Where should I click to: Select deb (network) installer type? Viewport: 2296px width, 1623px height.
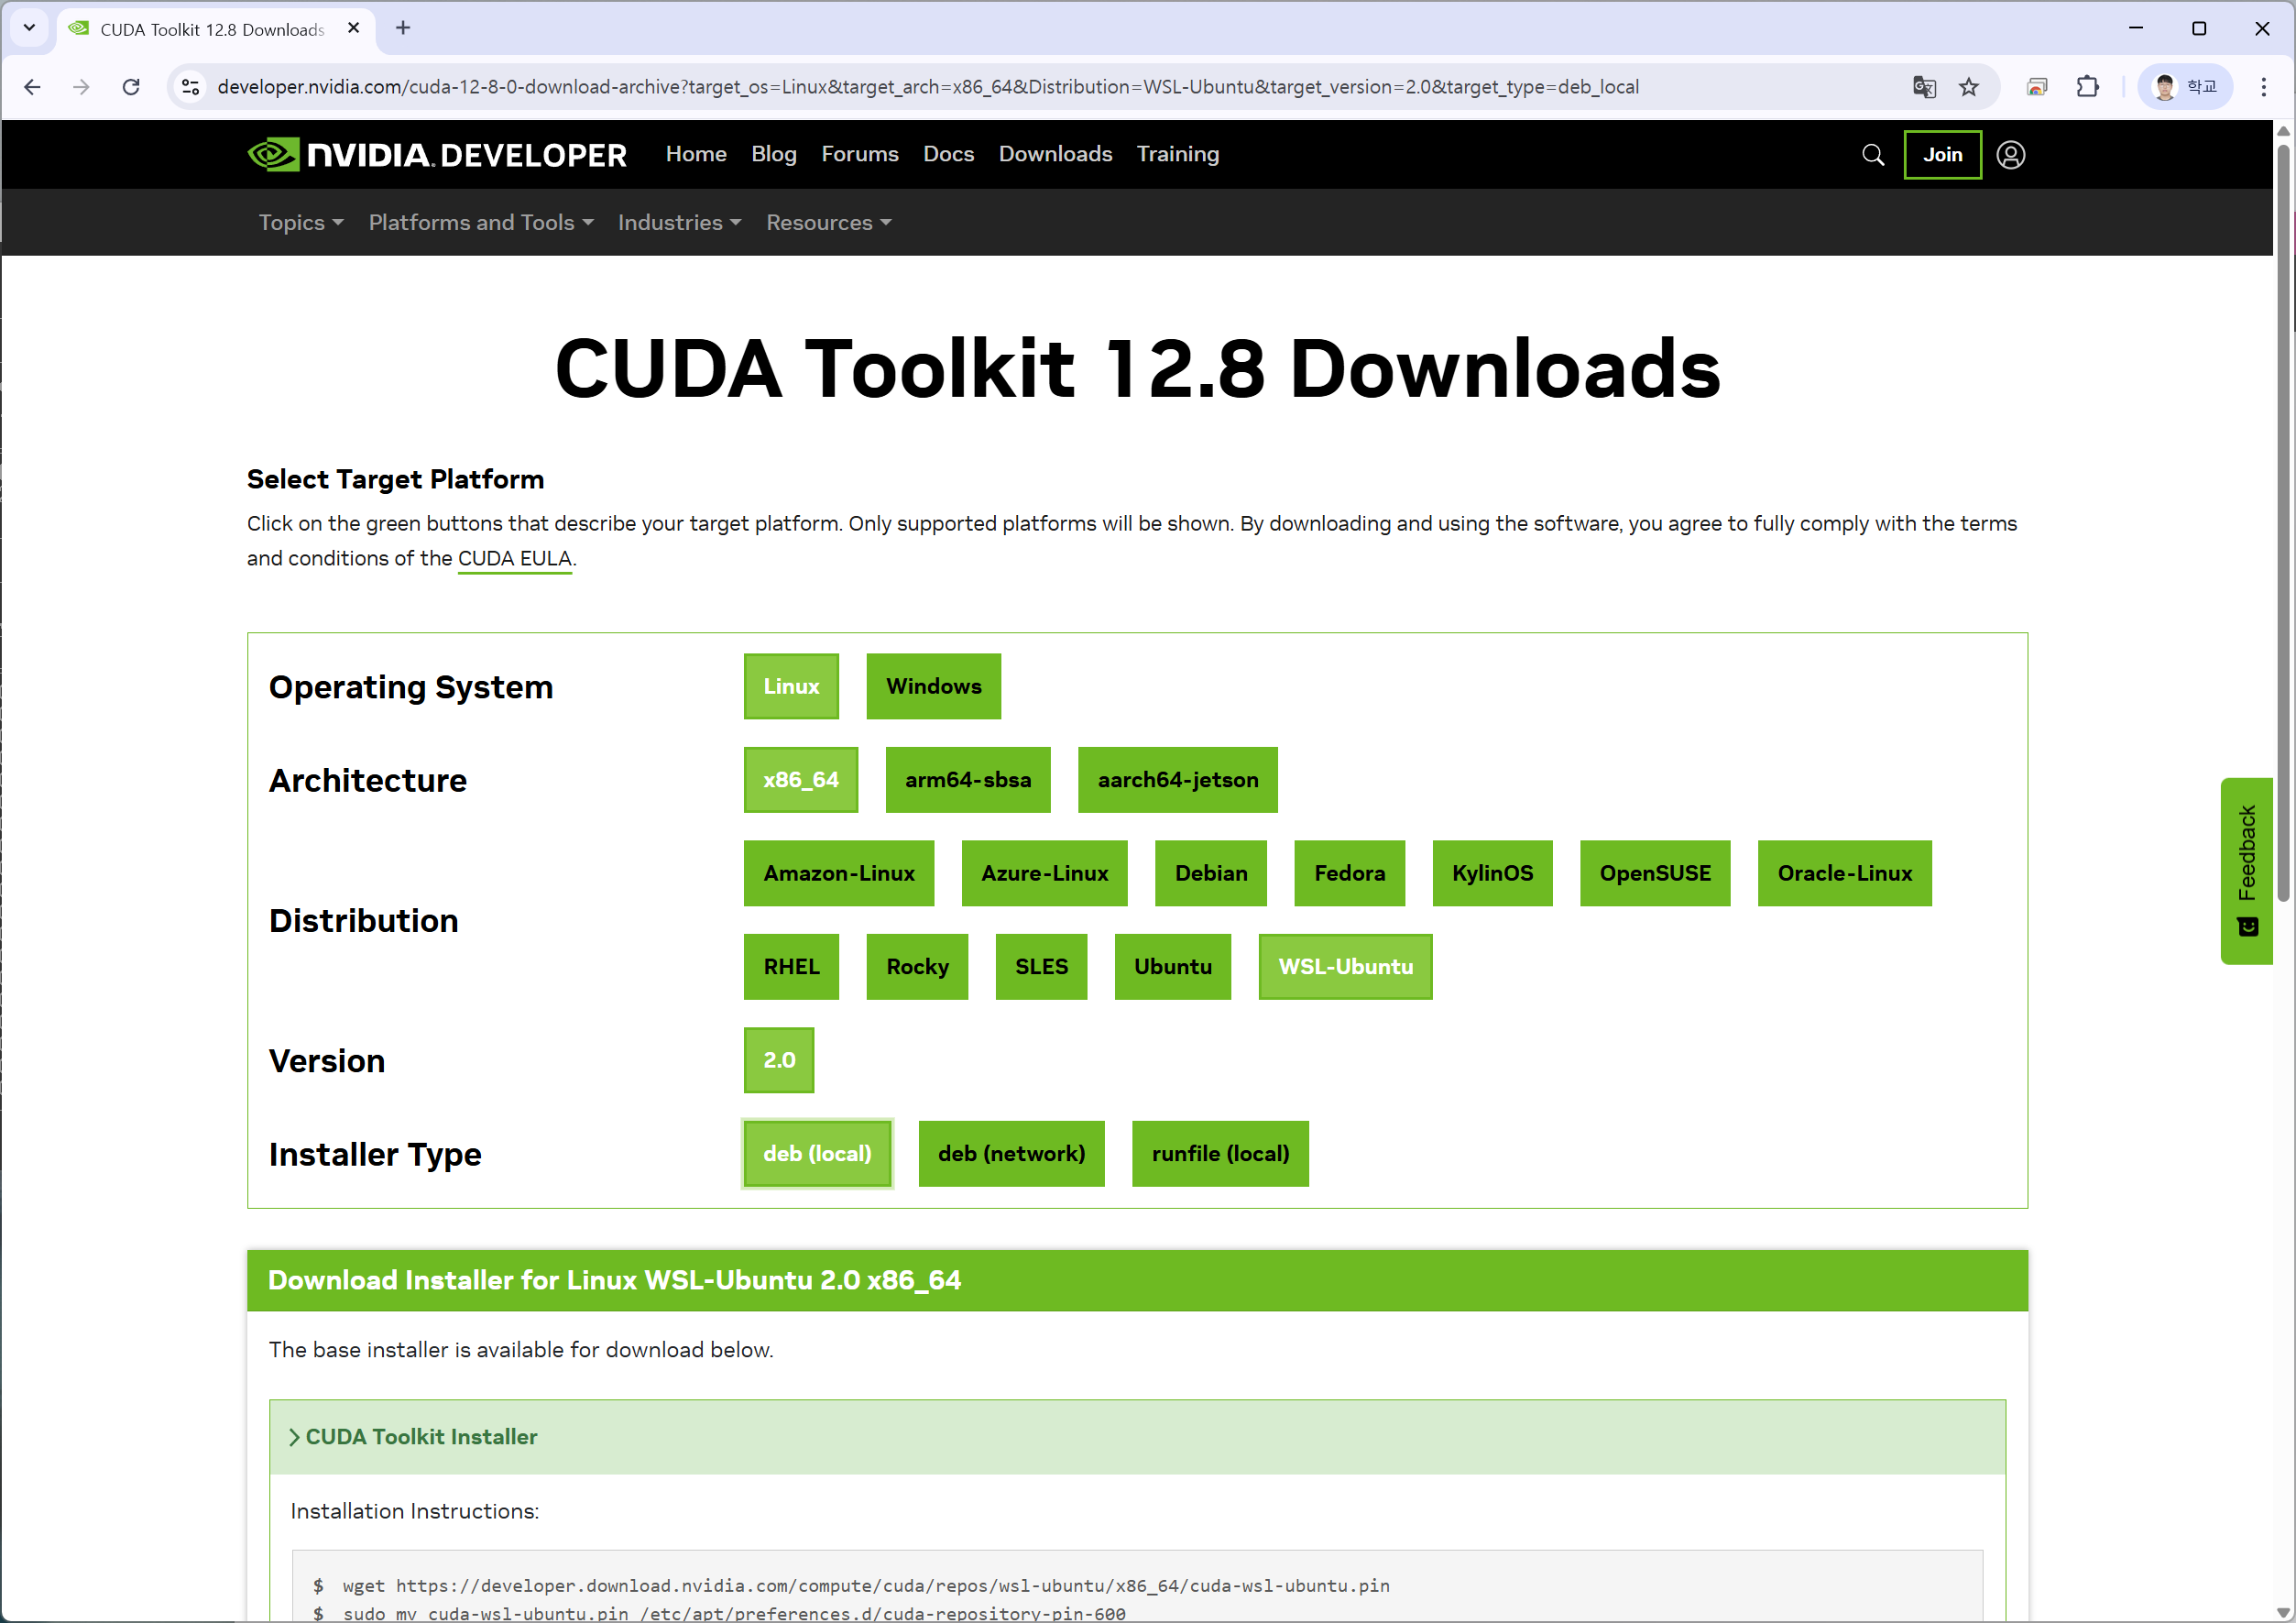[x=1010, y=1153]
